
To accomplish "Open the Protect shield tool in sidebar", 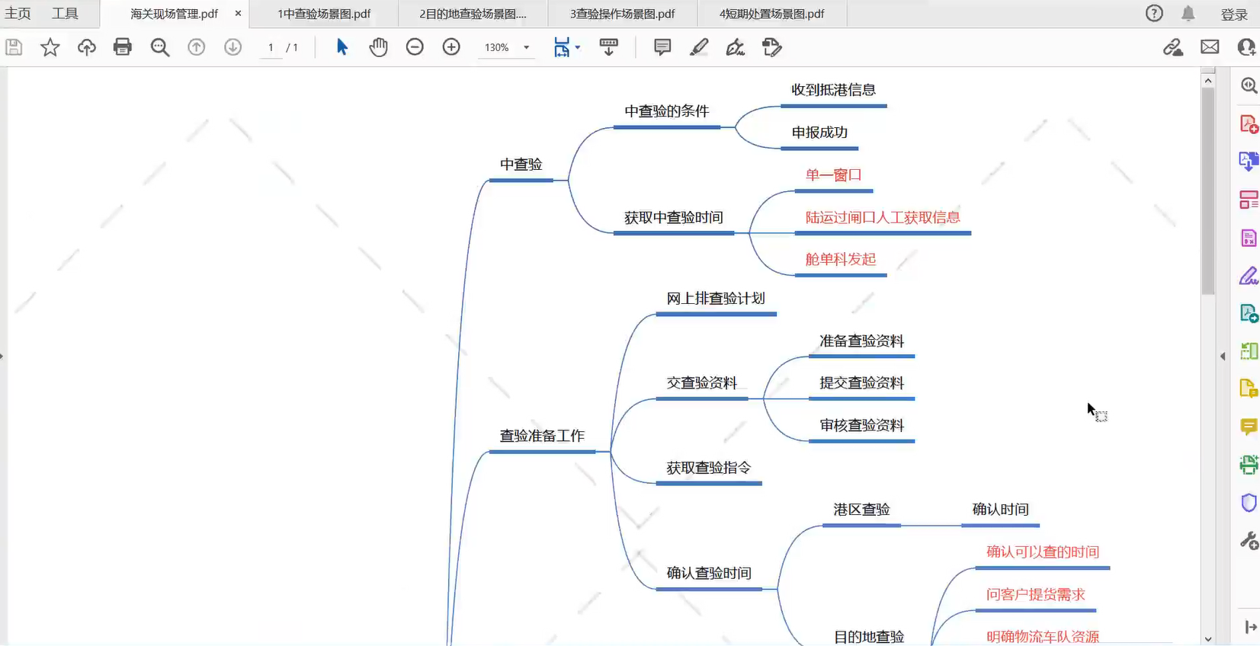I will click(x=1249, y=503).
